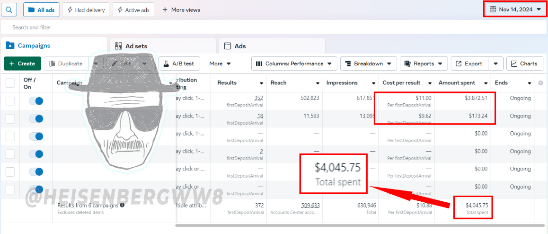Click the $173.24 amount spent cell
The width and height of the screenshot is (548, 234).
(478, 116)
